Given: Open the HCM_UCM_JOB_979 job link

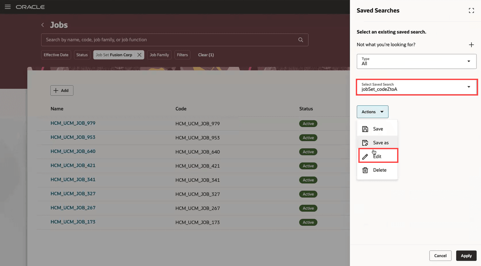Looking at the screenshot, I should (x=73, y=123).
